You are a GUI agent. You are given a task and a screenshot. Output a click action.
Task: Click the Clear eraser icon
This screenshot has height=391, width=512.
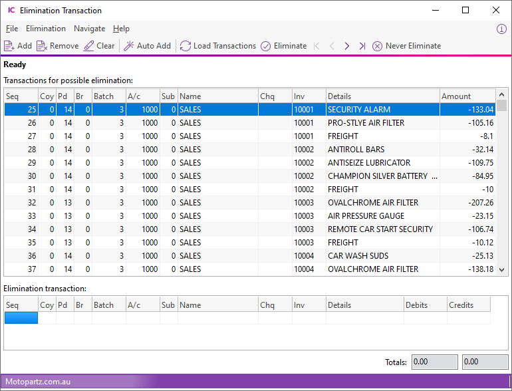point(89,46)
